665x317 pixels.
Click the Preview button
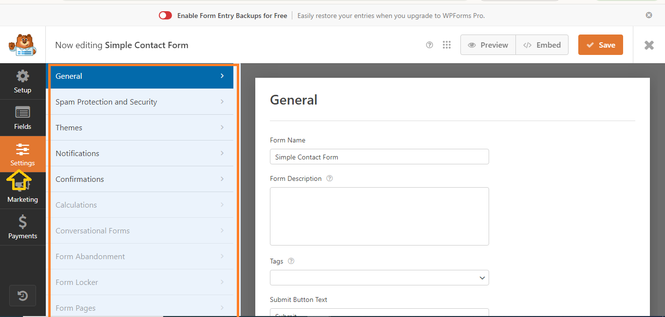pyautogui.click(x=488, y=45)
